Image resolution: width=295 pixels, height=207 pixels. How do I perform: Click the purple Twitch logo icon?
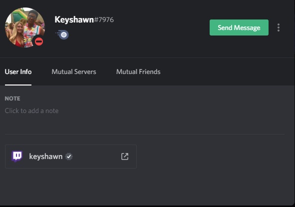[x=17, y=156]
